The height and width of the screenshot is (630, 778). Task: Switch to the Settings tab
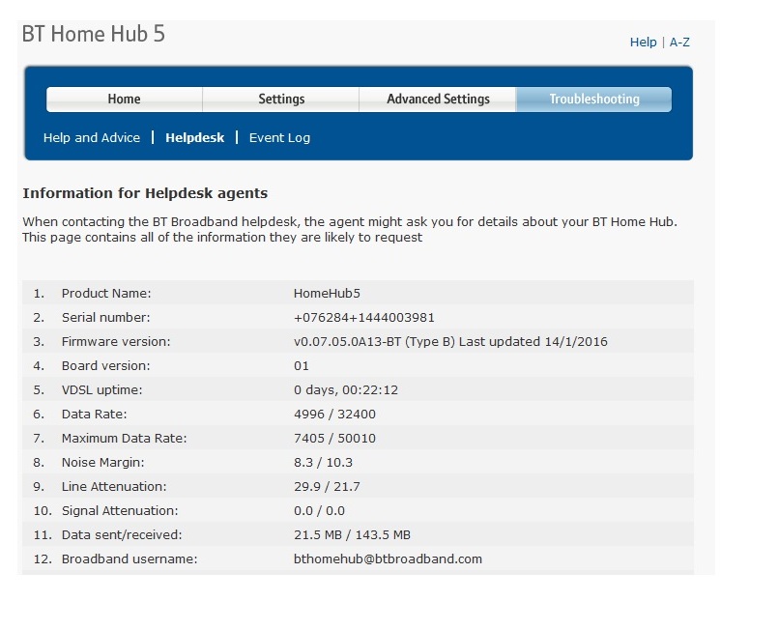tap(281, 100)
